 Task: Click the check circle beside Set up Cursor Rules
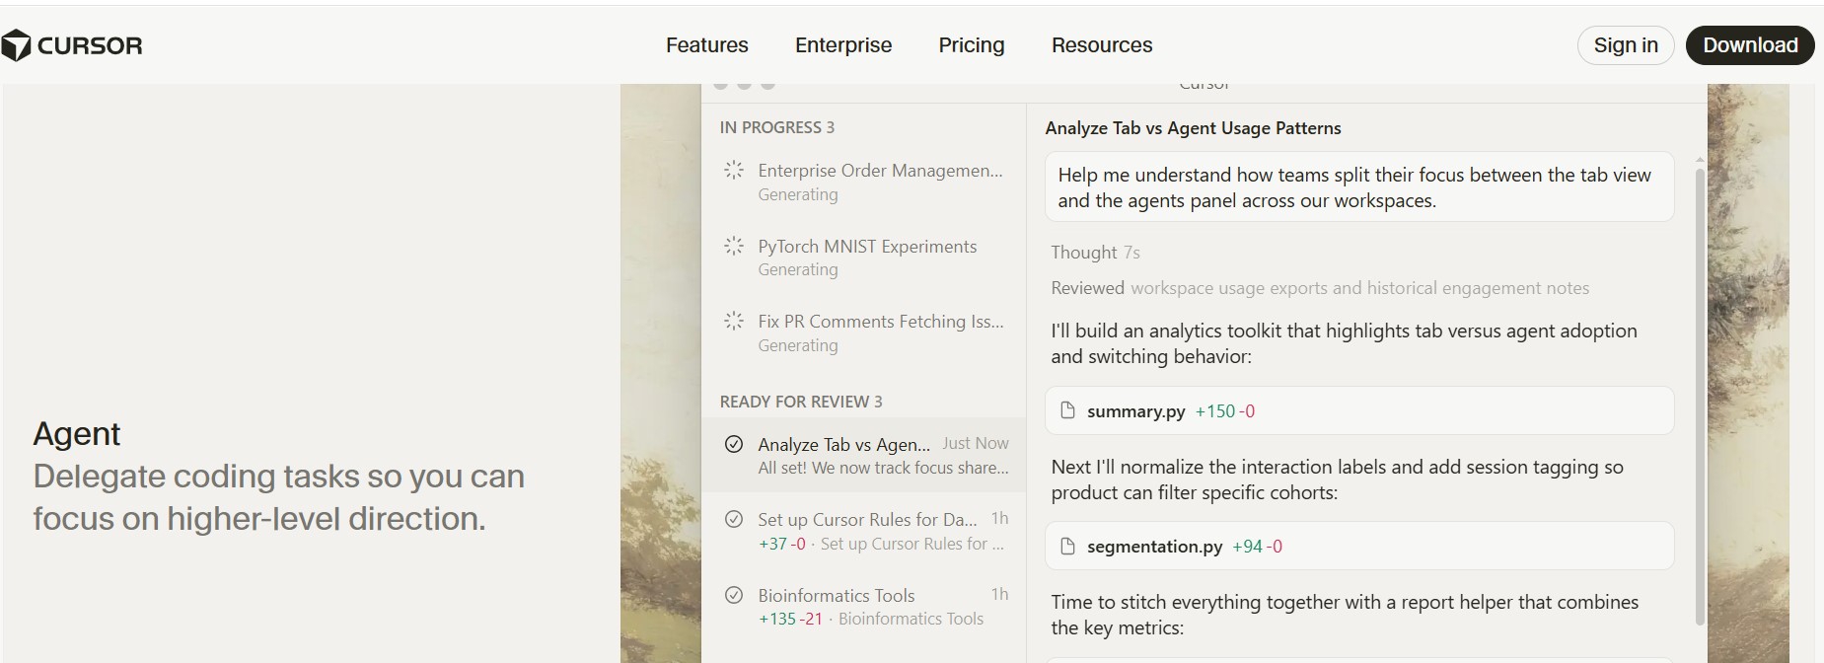(734, 519)
